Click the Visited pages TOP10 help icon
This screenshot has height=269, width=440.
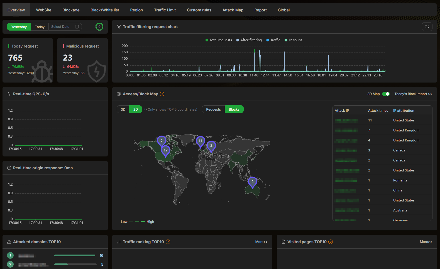click(x=331, y=242)
